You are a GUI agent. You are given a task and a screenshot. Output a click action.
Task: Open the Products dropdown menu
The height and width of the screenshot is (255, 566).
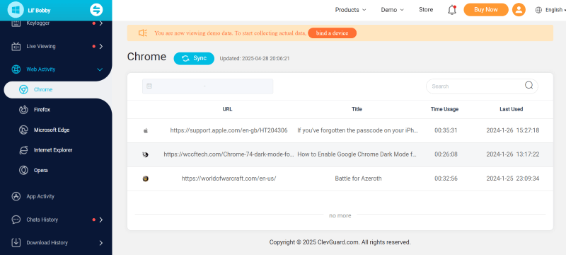350,10
